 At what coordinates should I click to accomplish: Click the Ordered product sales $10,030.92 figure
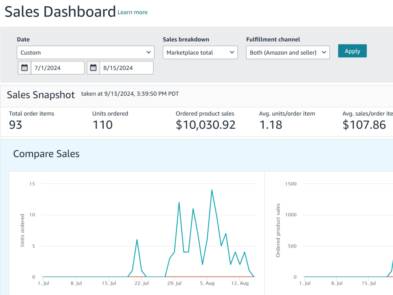click(x=206, y=125)
